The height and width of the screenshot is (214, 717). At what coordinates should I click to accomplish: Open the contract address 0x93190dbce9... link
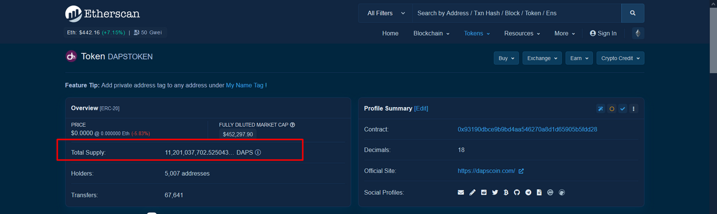click(528, 129)
